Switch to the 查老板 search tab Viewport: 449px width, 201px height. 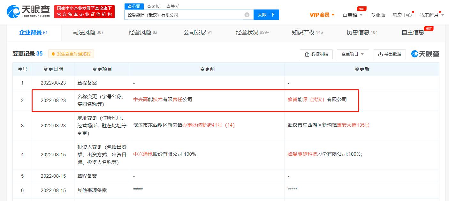click(153, 6)
